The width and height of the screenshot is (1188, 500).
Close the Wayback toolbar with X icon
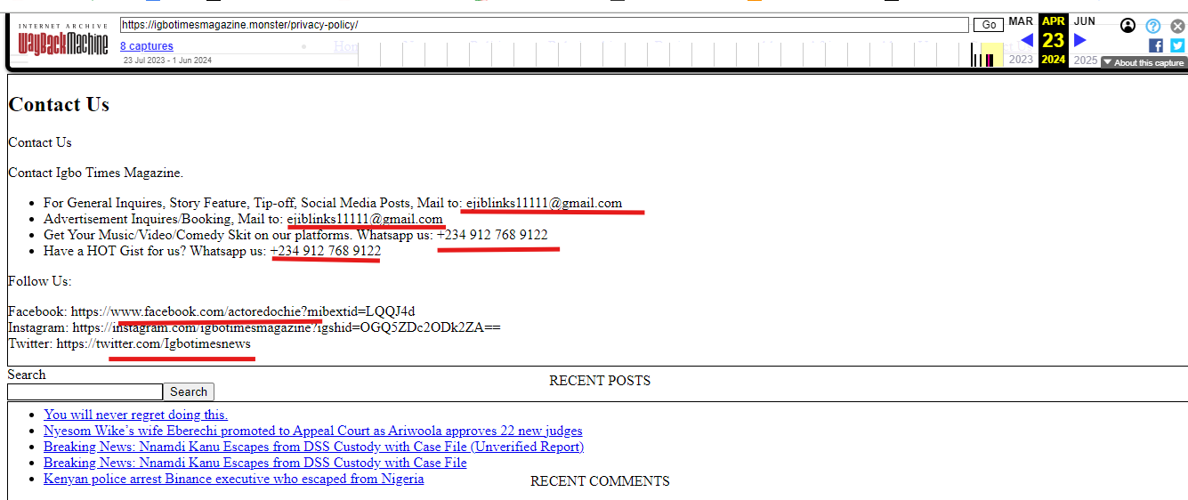point(1177,26)
